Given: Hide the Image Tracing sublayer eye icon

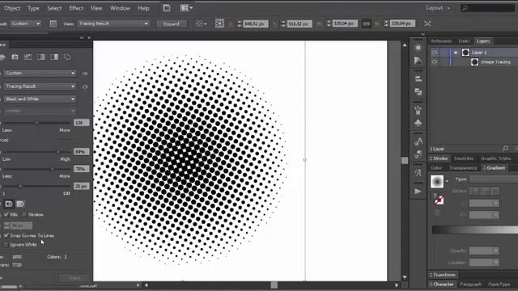Looking at the screenshot, I should click(434, 61).
